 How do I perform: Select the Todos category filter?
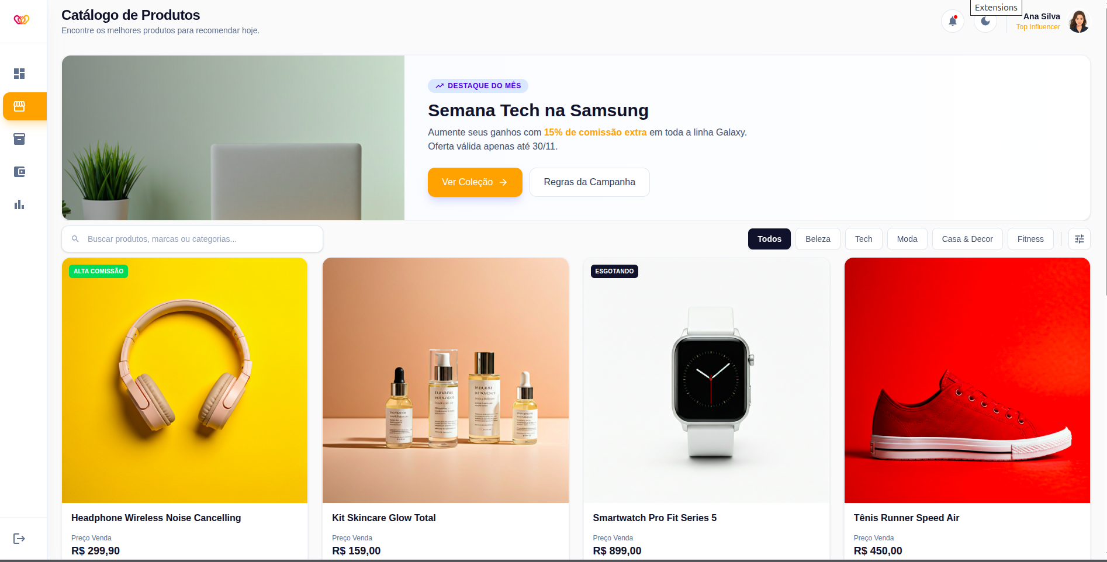pyautogui.click(x=769, y=239)
